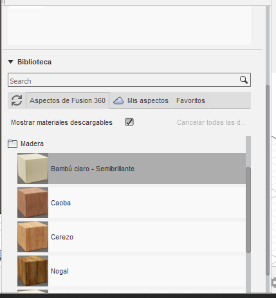Select the Caoba wood thumbnail
The image size is (276, 298).
coord(33,203)
